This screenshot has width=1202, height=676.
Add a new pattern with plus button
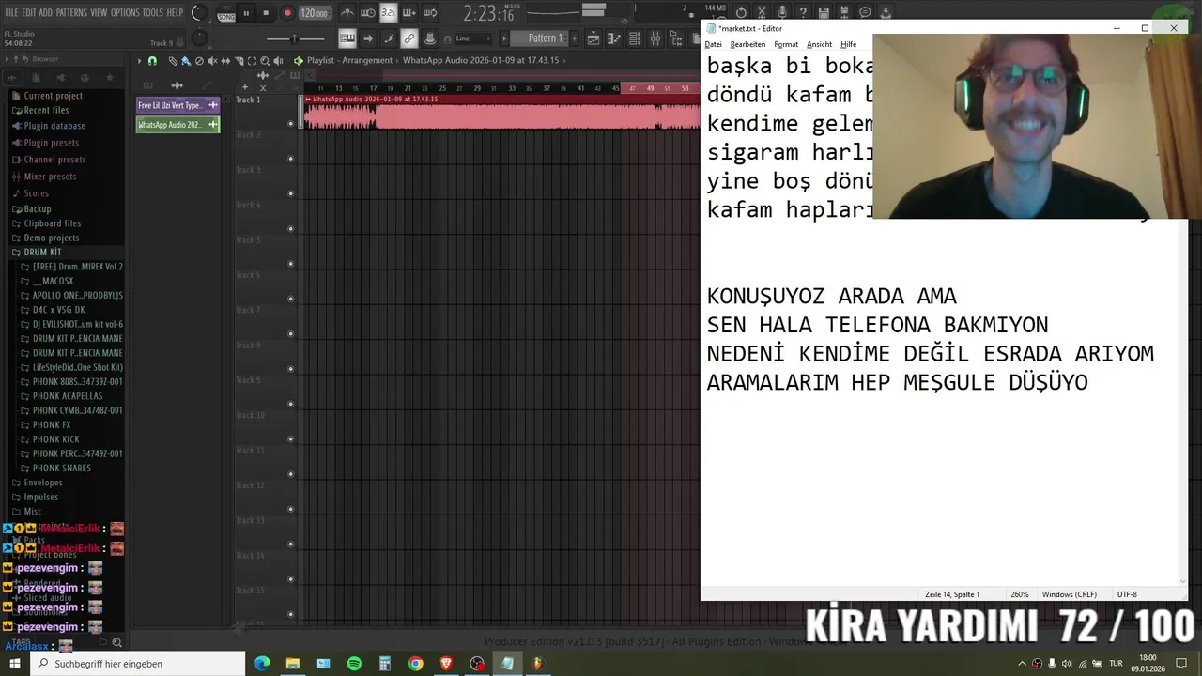pos(574,38)
